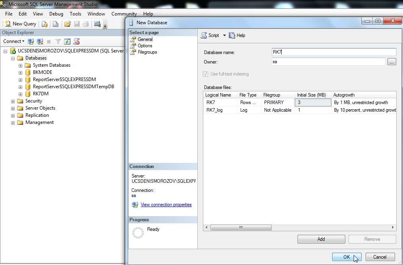
Task: Expand the Security node in tree
Action: [x=13, y=101]
